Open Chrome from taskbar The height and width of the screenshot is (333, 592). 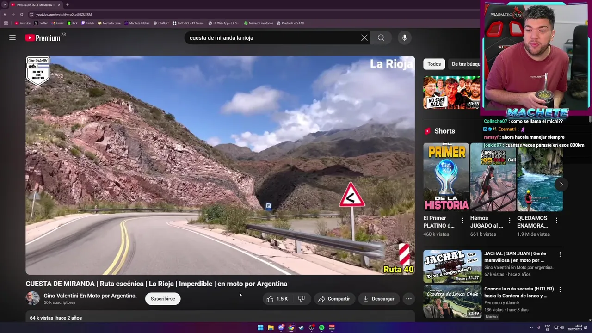click(x=291, y=327)
